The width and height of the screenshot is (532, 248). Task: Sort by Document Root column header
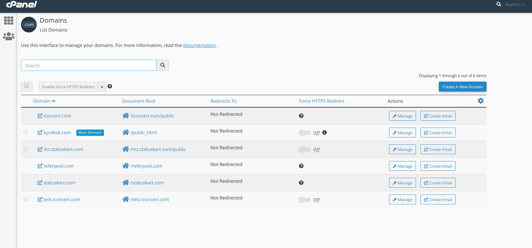tap(139, 101)
